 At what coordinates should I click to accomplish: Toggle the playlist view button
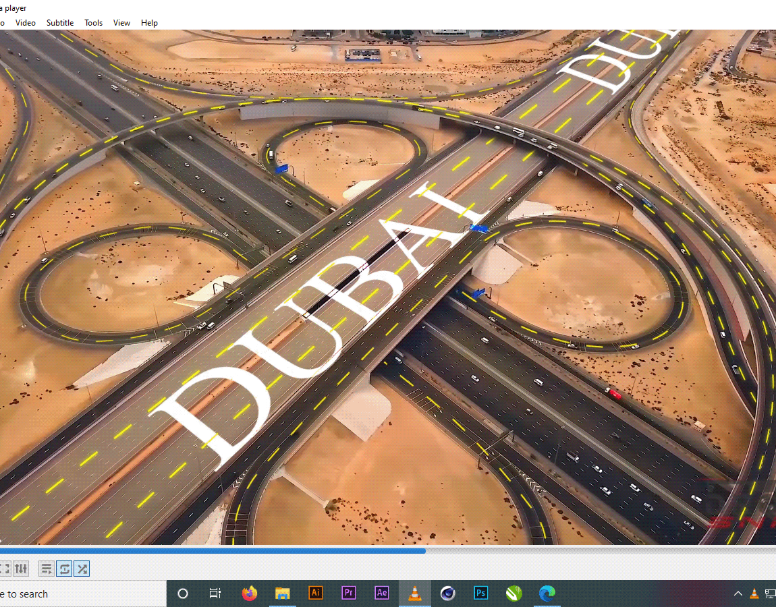click(47, 569)
